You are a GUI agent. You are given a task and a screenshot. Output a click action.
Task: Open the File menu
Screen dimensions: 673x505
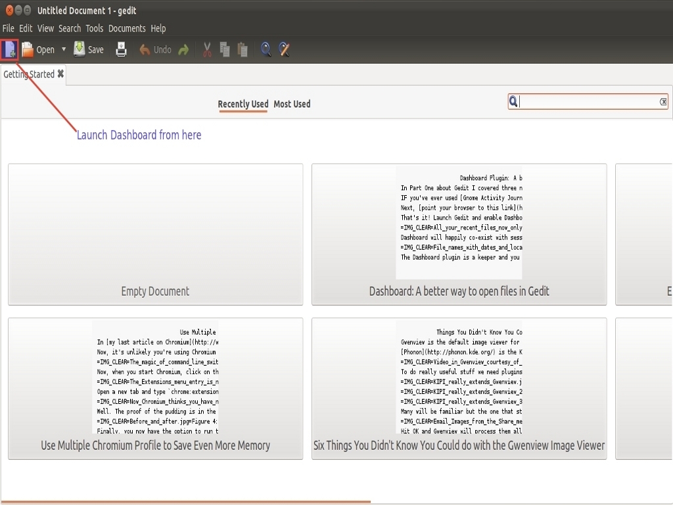coord(8,28)
